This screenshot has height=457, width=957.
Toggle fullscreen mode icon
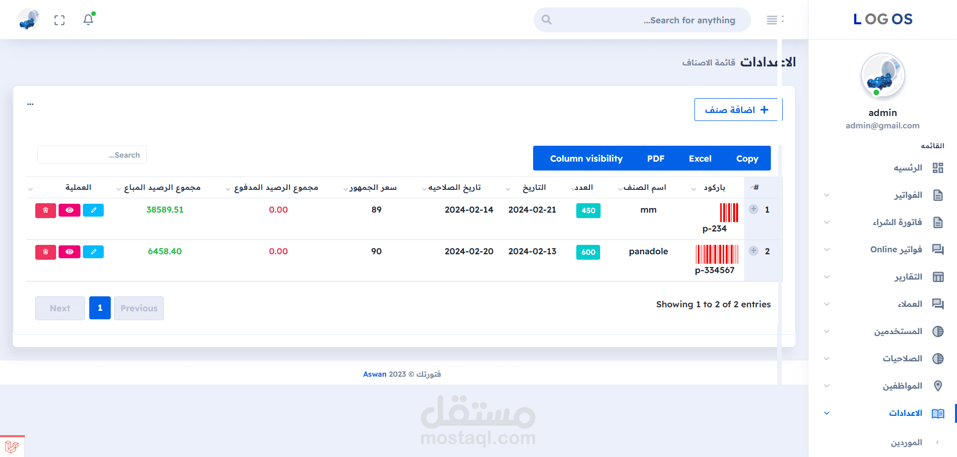coord(60,20)
